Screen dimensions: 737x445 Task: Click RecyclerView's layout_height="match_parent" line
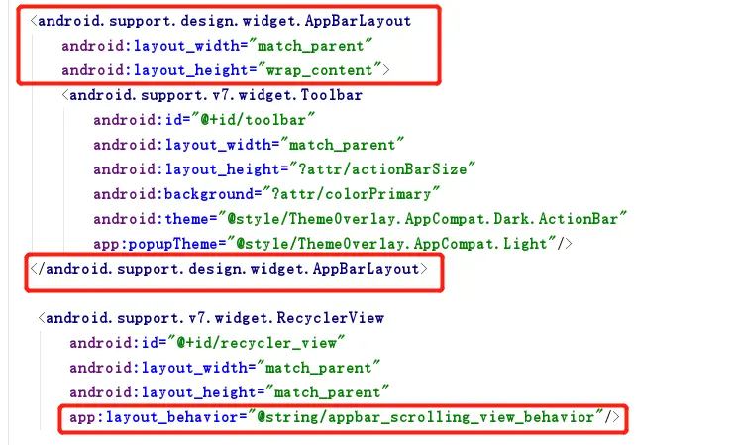[x=230, y=392]
